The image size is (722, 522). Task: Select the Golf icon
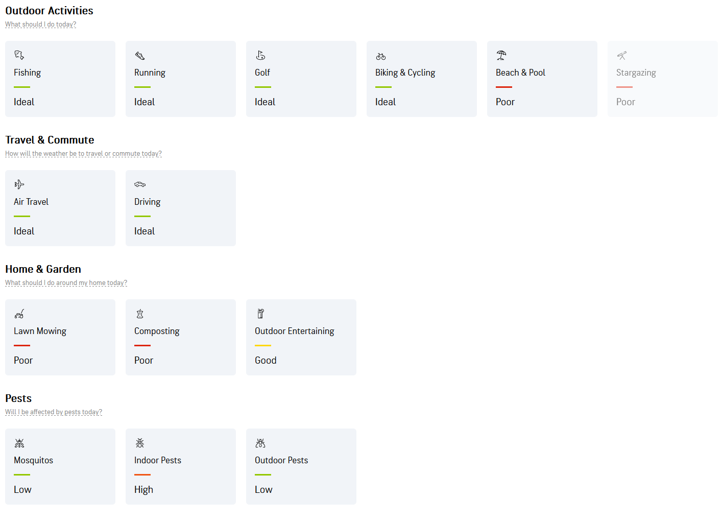pyautogui.click(x=260, y=55)
